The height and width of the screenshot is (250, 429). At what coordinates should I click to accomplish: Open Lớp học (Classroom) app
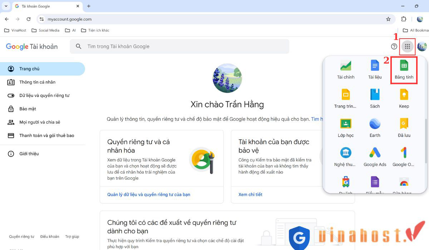(x=346, y=128)
